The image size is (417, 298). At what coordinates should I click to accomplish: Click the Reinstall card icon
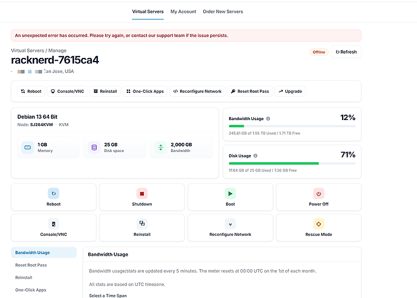142,224
